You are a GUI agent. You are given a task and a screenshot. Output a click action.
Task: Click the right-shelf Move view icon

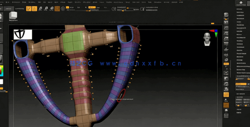pyautogui.click(x=226, y=79)
